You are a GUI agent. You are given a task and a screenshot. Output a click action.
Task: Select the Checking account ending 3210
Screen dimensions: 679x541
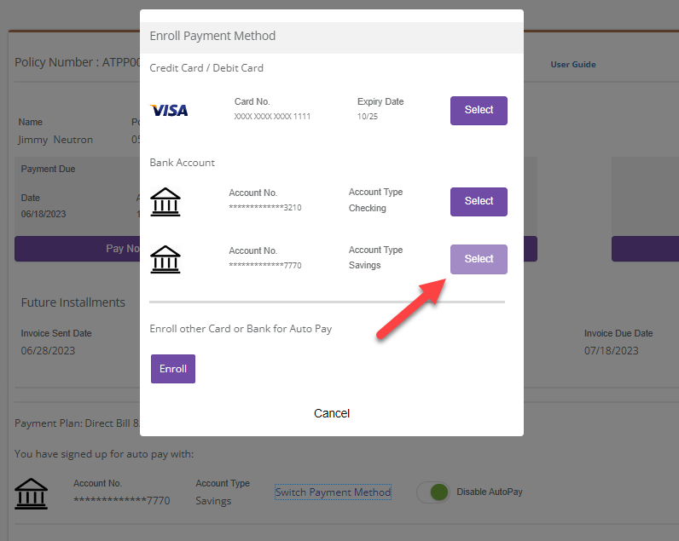[479, 202]
